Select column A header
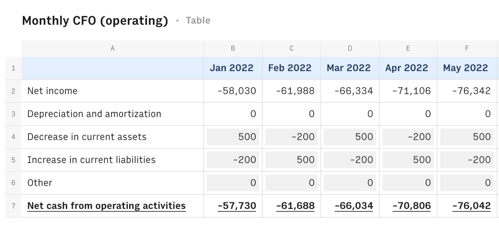Screen dimensions: 499x242 coord(113,48)
